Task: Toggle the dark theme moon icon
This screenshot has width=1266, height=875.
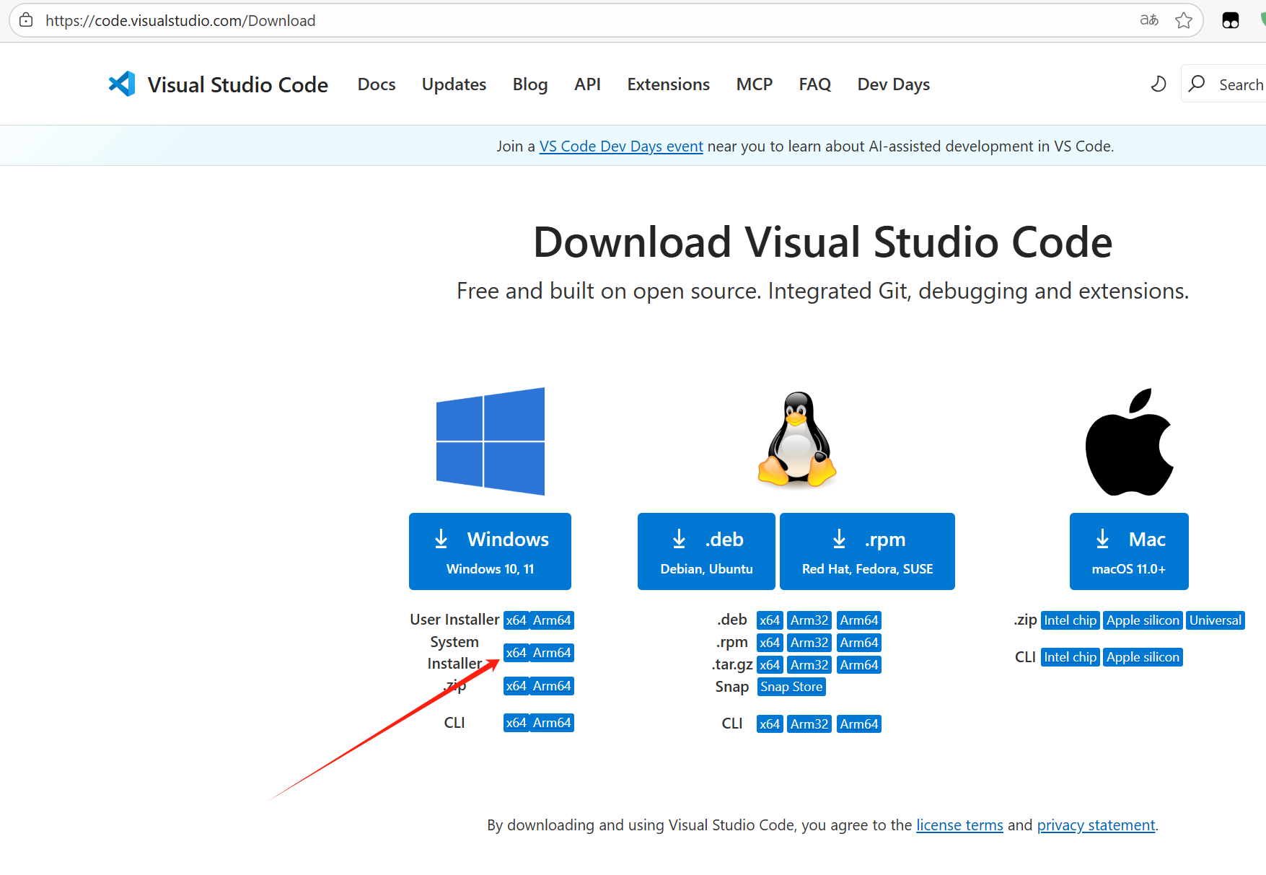Action: coord(1158,84)
